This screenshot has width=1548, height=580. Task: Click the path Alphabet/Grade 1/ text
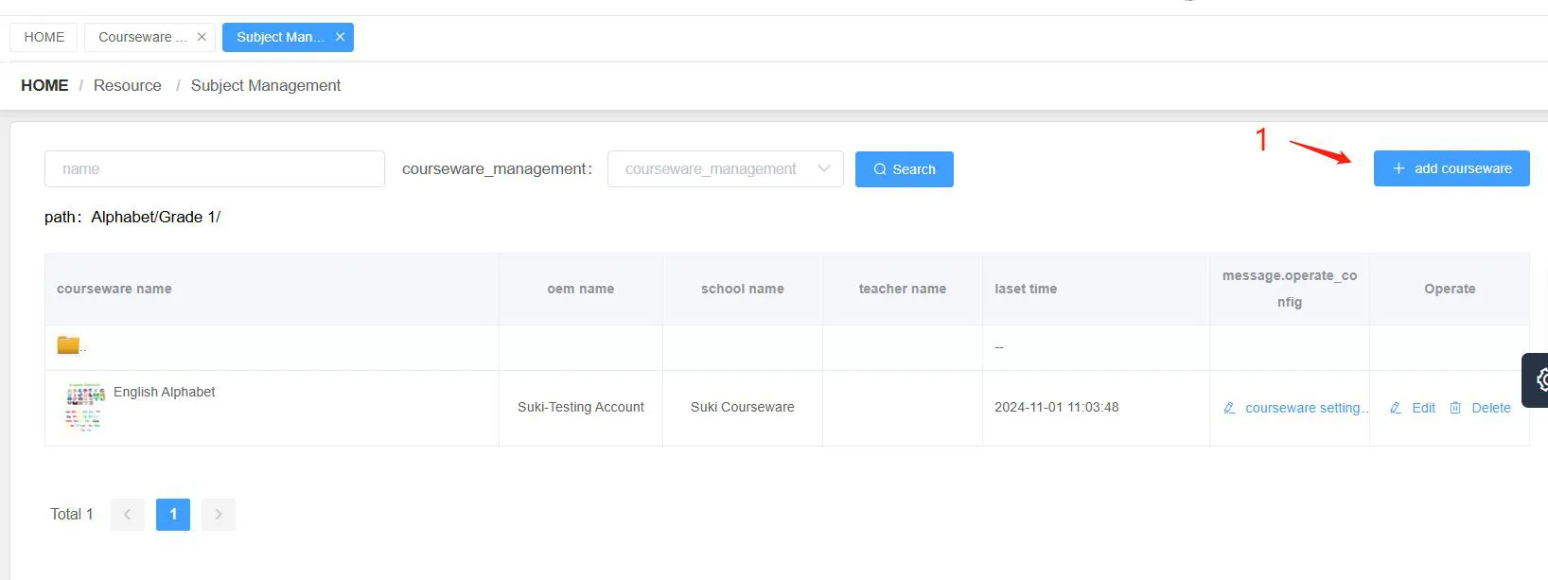click(x=132, y=217)
